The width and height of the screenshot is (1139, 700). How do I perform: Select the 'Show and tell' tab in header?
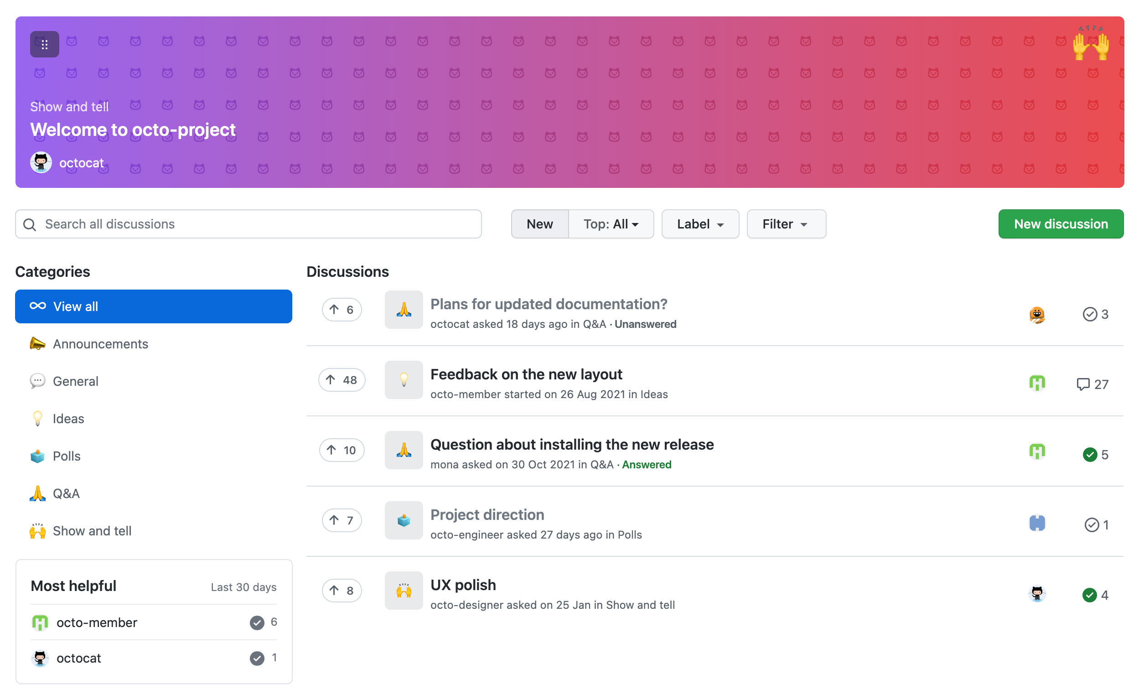coord(68,107)
